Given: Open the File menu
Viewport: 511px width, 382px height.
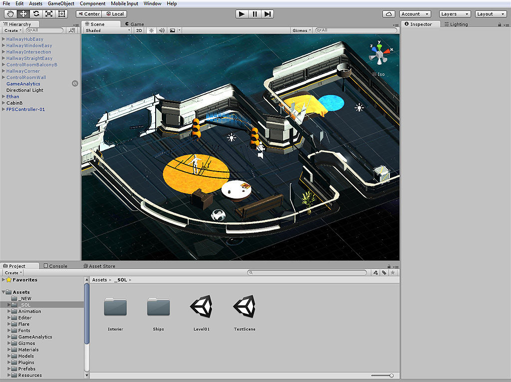Looking at the screenshot, I should coord(6,3).
